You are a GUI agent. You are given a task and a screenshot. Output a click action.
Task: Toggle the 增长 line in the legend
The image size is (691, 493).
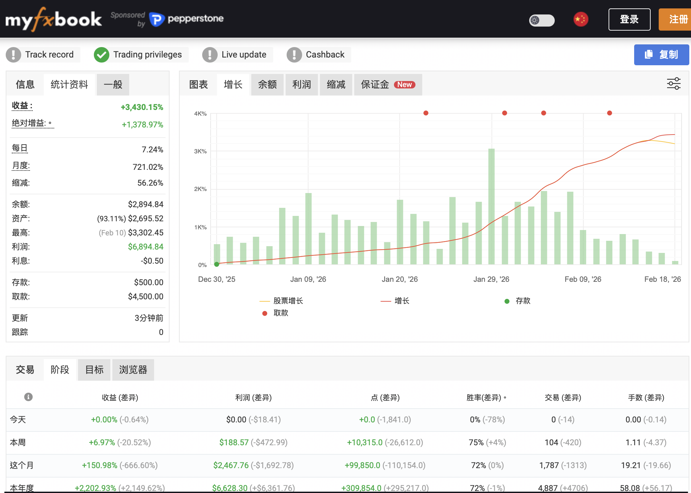[x=395, y=301]
